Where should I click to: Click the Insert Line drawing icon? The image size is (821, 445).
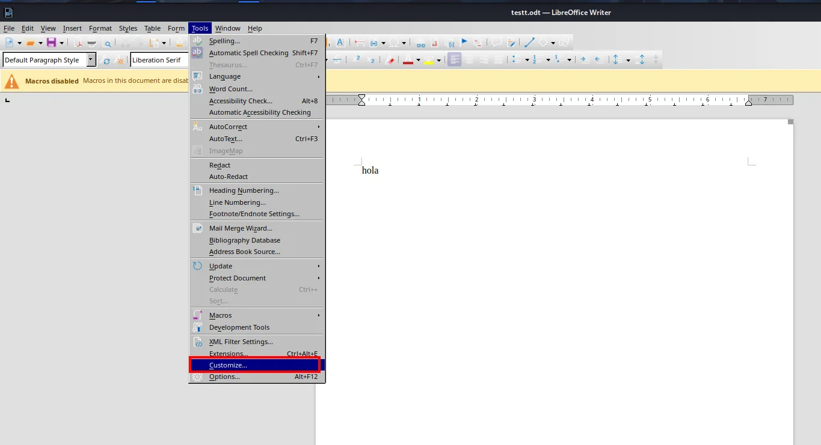tap(529, 43)
